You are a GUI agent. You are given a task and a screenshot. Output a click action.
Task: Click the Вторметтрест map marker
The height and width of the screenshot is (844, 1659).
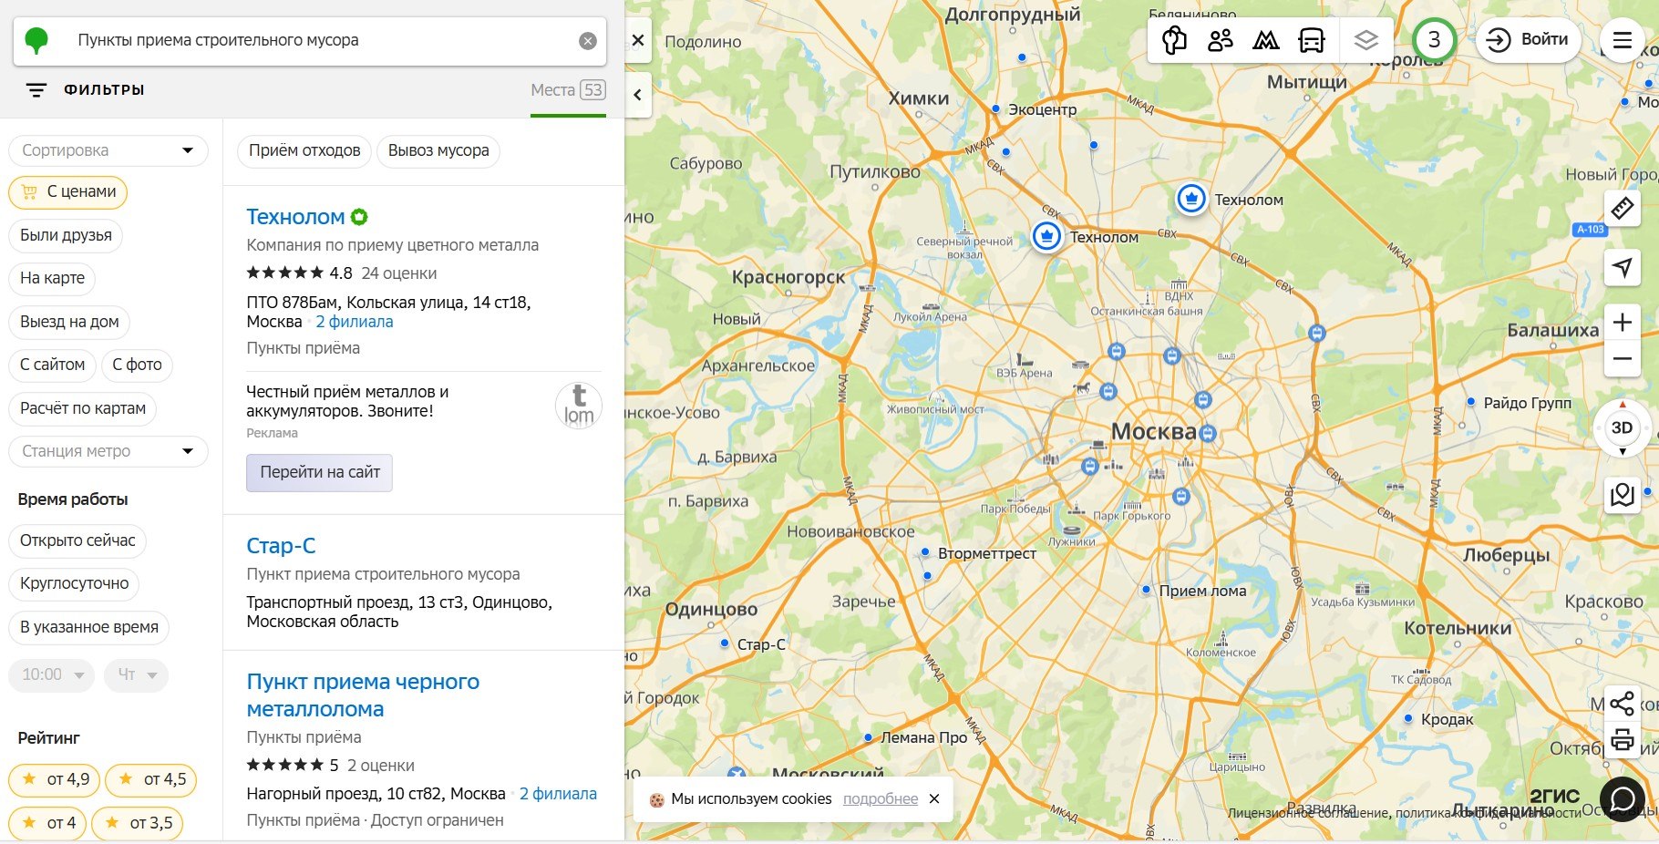[x=925, y=552]
